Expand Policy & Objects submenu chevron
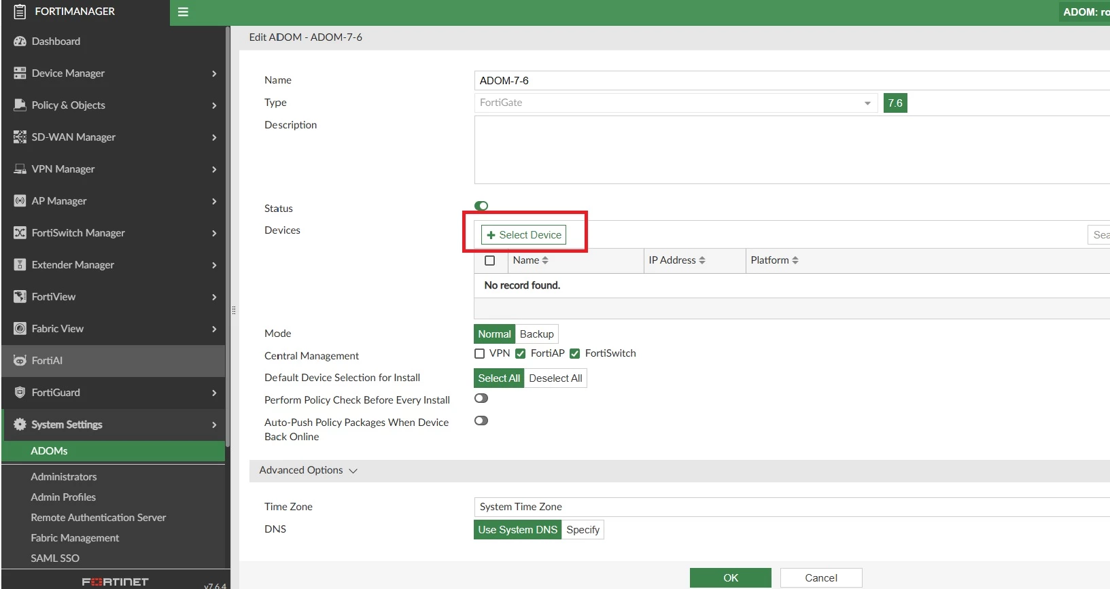The width and height of the screenshot is (1110, 589). pos(214,105)
